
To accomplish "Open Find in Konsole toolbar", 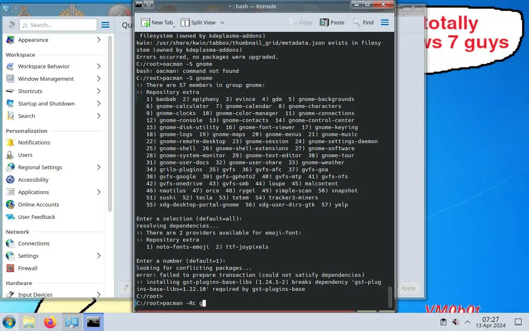I will [x=363, y=22].
